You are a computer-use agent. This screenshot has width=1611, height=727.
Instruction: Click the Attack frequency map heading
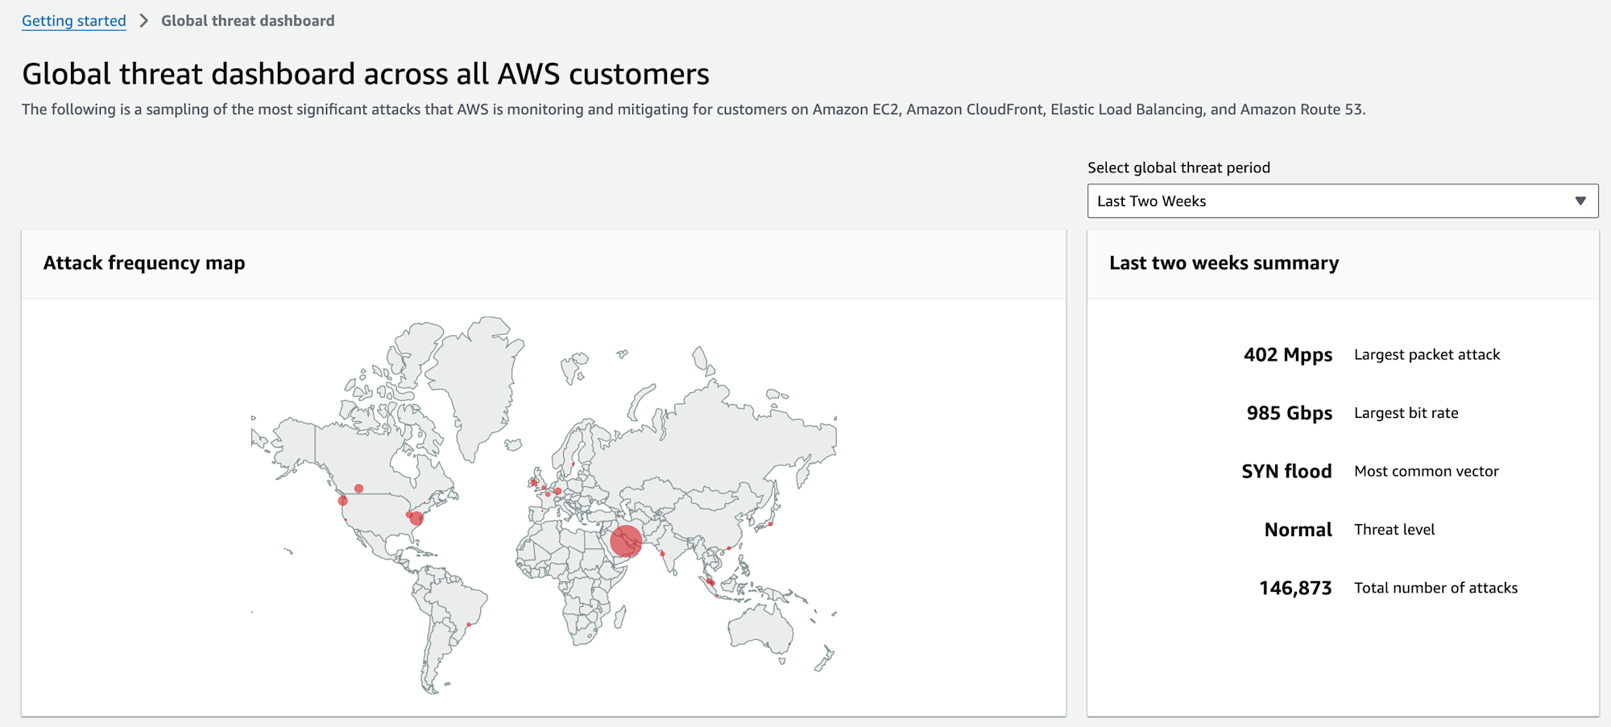[144, 263]
